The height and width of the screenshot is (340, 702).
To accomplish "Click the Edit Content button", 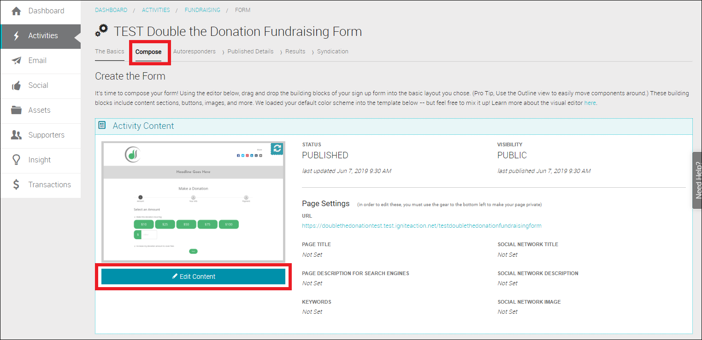I will pos(193,277).
